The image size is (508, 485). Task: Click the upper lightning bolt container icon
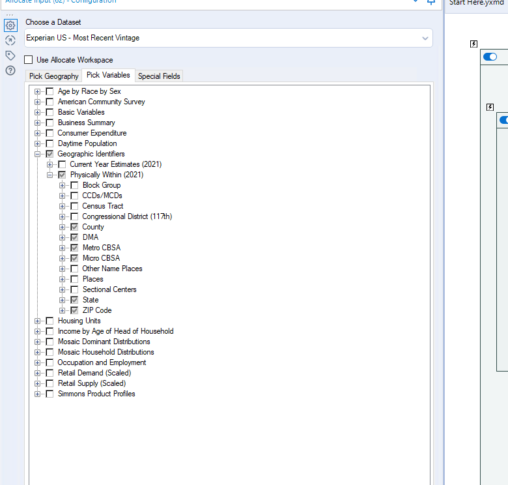click(473, 44)
